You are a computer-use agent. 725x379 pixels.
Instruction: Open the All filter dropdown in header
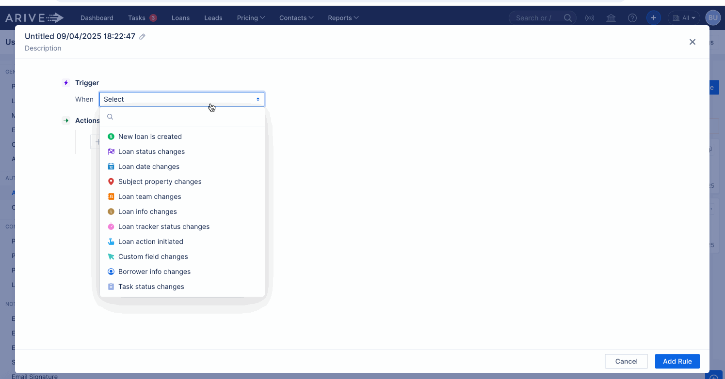click(x=684, y=18)
